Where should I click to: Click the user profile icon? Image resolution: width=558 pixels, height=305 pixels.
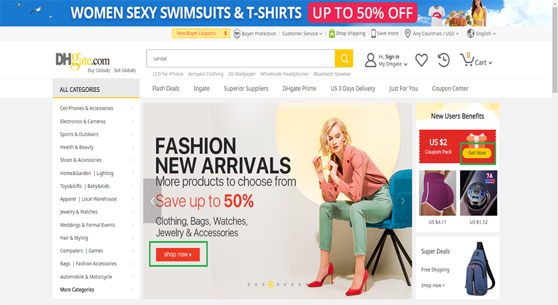pos(370,60)
